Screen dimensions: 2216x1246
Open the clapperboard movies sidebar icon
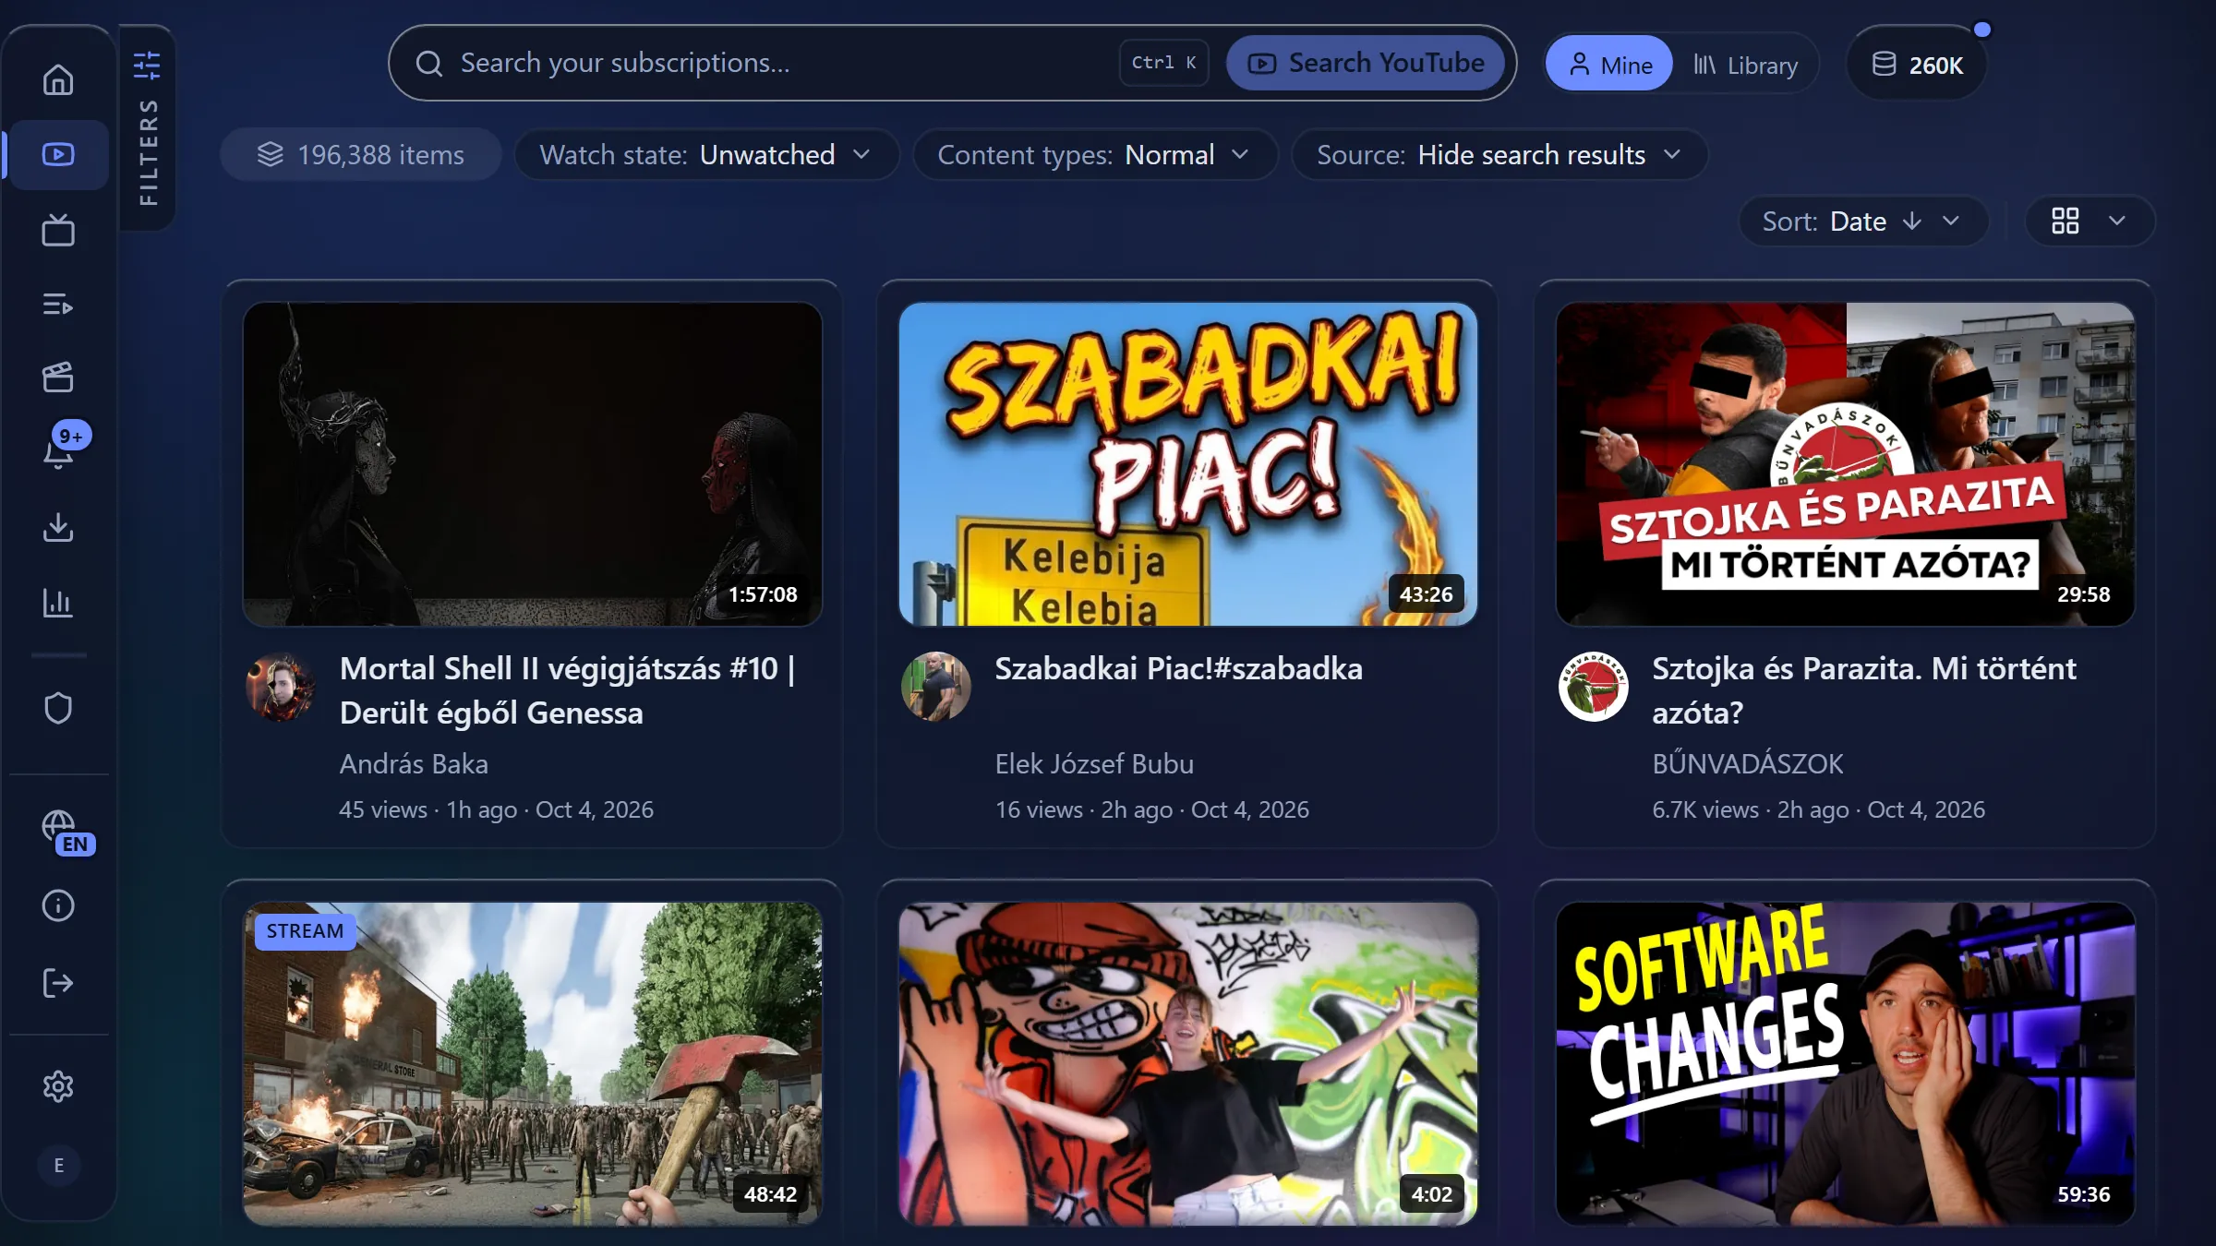(x=58, y=377)
